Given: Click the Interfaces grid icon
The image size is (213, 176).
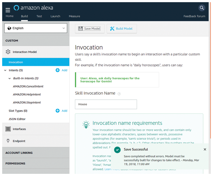Looking at the screenshot, I should tap(8, 129).
